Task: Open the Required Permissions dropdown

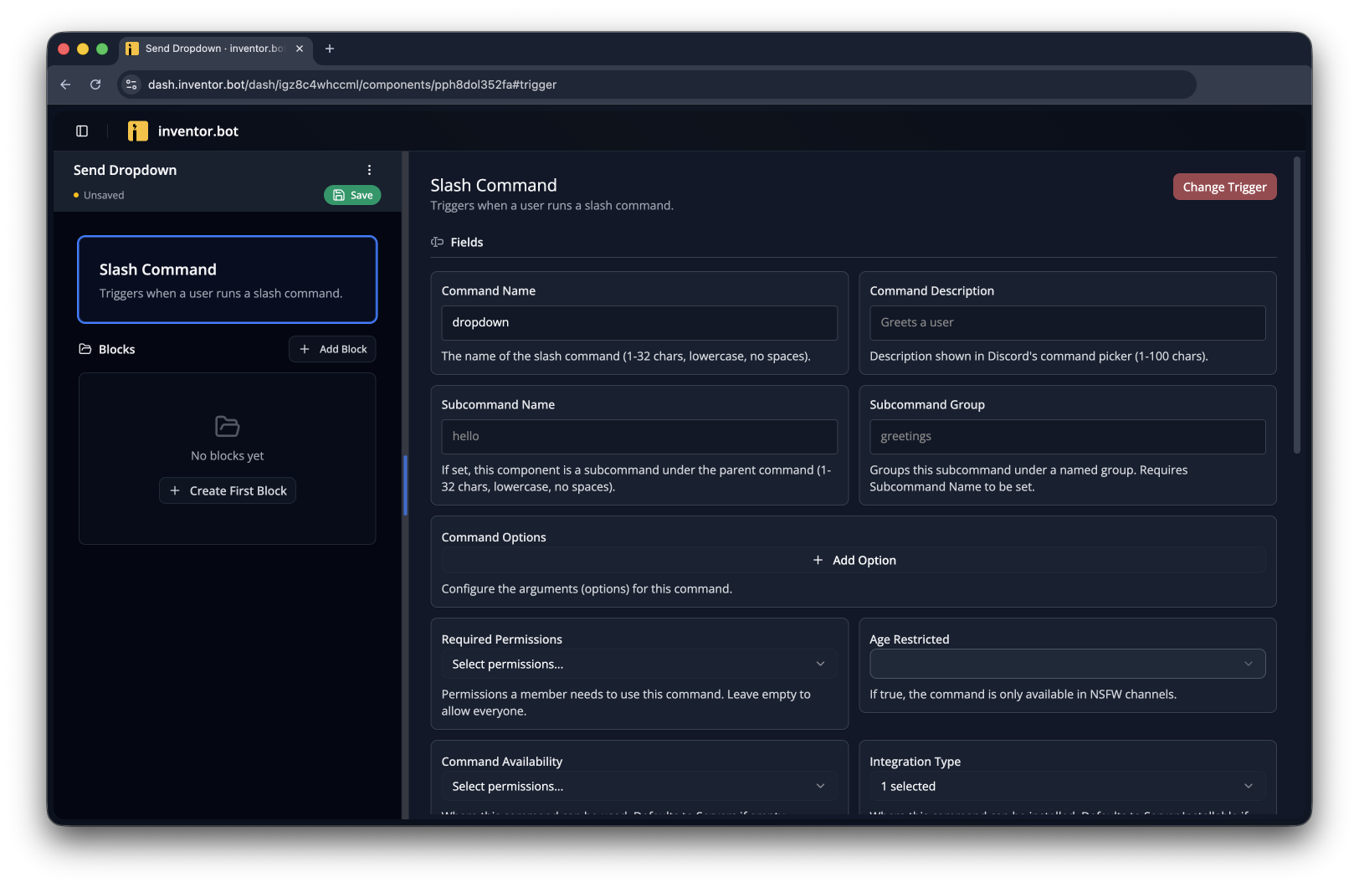Action: coord(639,664)
